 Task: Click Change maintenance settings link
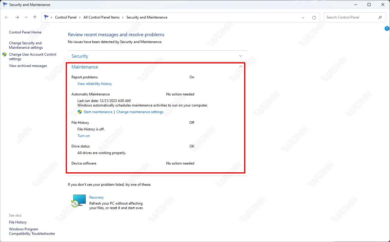pyautogui.click(x=140, y=112)
